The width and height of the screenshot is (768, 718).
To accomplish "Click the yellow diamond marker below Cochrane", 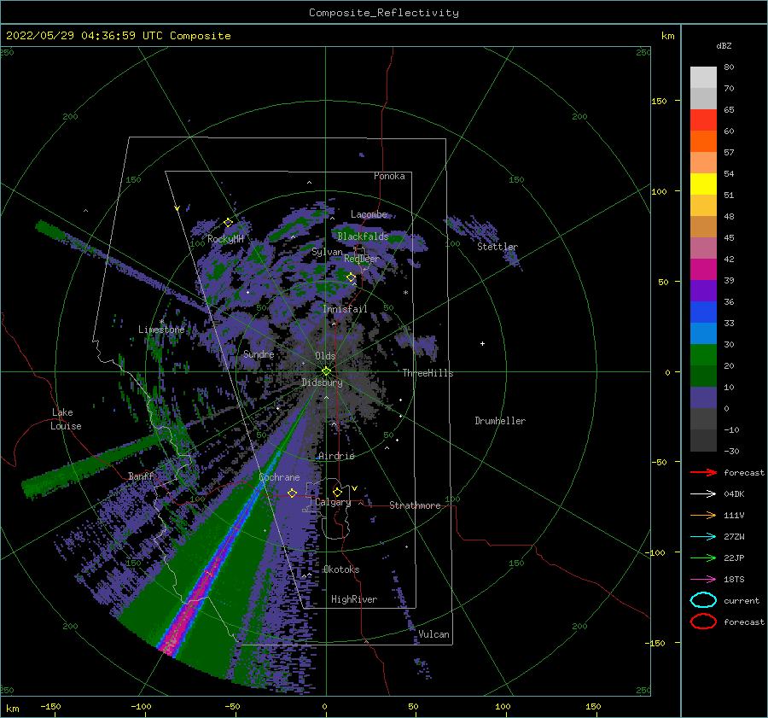I will tap(292, 493).
